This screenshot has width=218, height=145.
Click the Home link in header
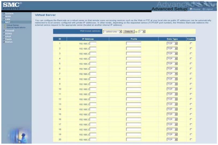pyautogui.click(x=195, y=9)
